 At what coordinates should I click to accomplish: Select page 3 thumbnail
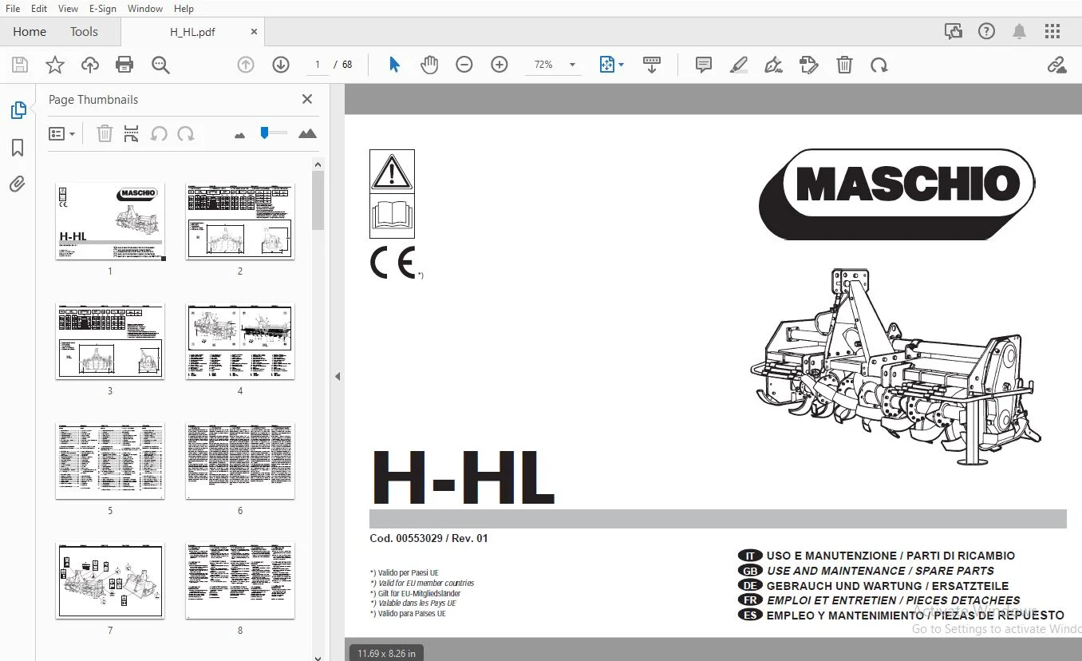point(110,341)
